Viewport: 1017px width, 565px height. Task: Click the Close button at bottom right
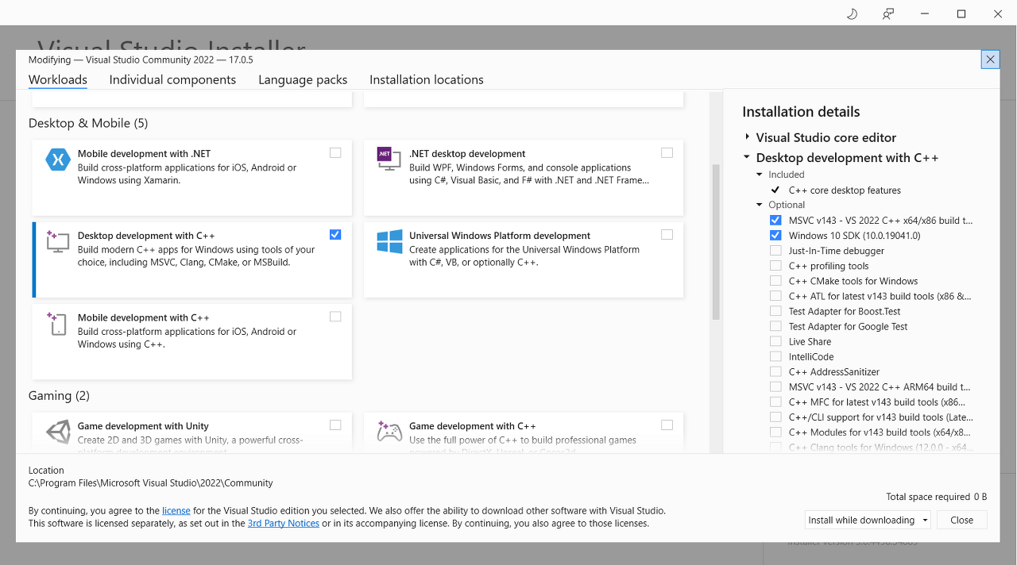click(961, 521)
